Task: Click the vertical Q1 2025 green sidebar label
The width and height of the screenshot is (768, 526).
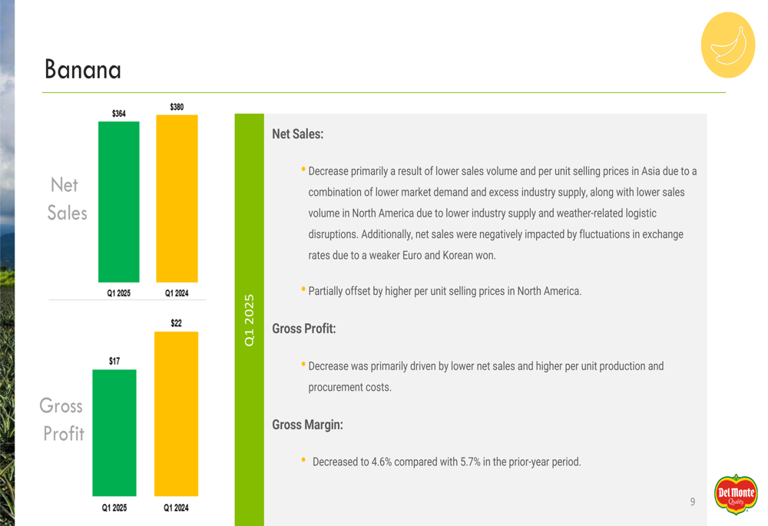Action: (250, 320)
